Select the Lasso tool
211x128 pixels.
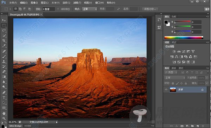tap(4, 31)
